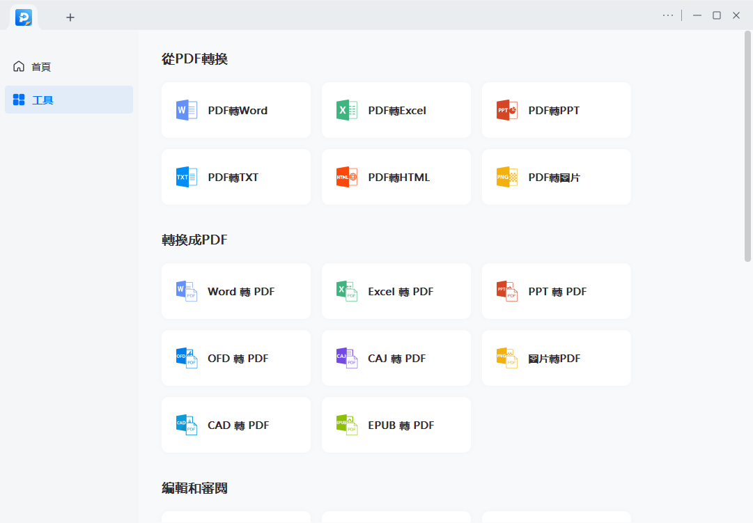
Task: Click the PDF轉Excel green icon
Action: [x=347, y=110]
